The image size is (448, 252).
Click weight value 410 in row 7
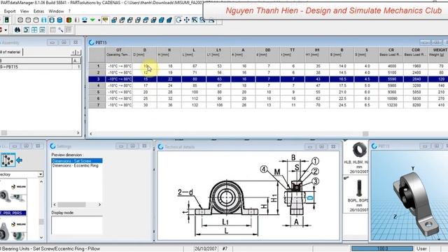click(x=441, y=105)
